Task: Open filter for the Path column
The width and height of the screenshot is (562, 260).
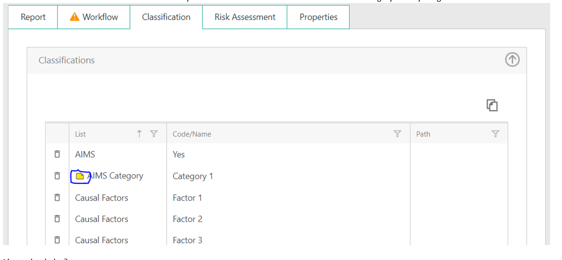Action: [x=495, y=134]
